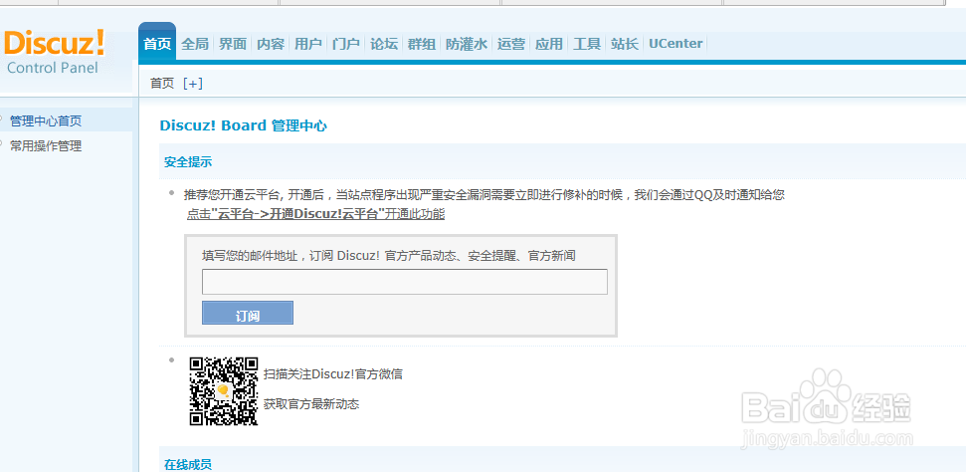
Task: Click the 订阅 subscribe button
Action: tap(248, 313)
